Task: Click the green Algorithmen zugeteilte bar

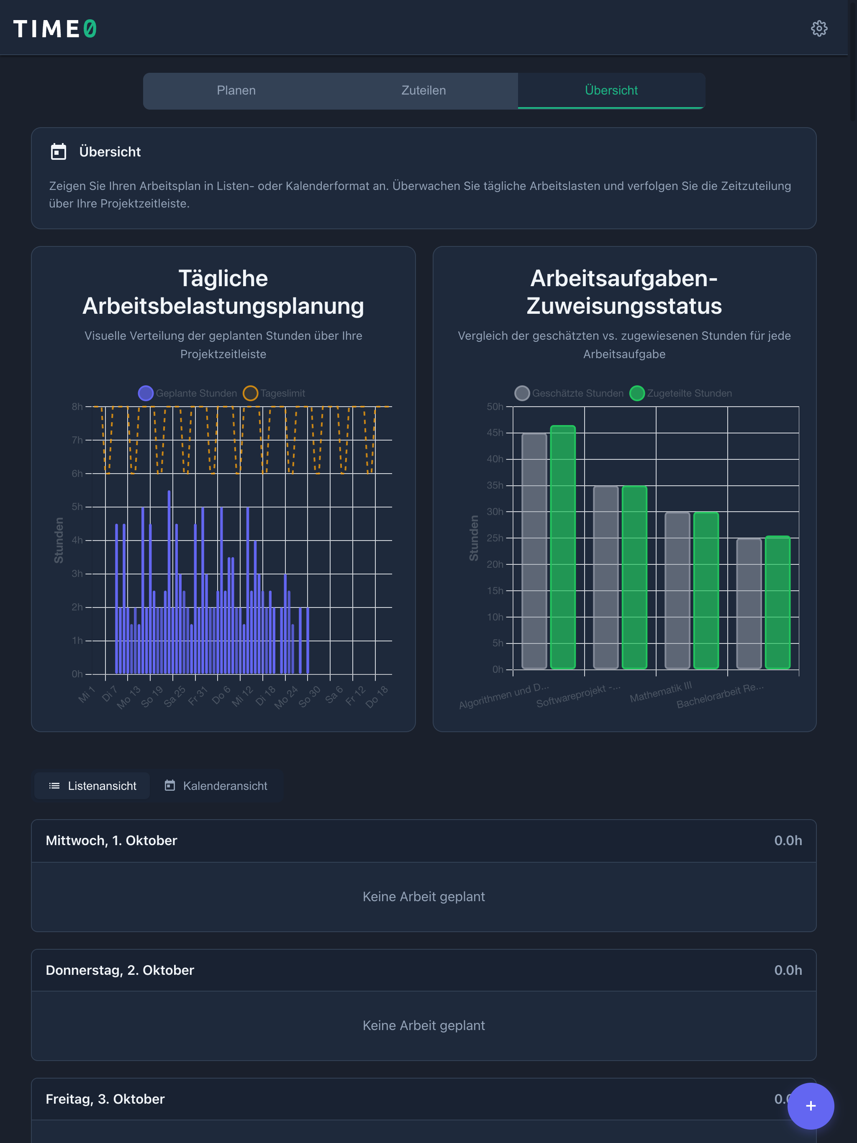Action: [x=562, y=548]
